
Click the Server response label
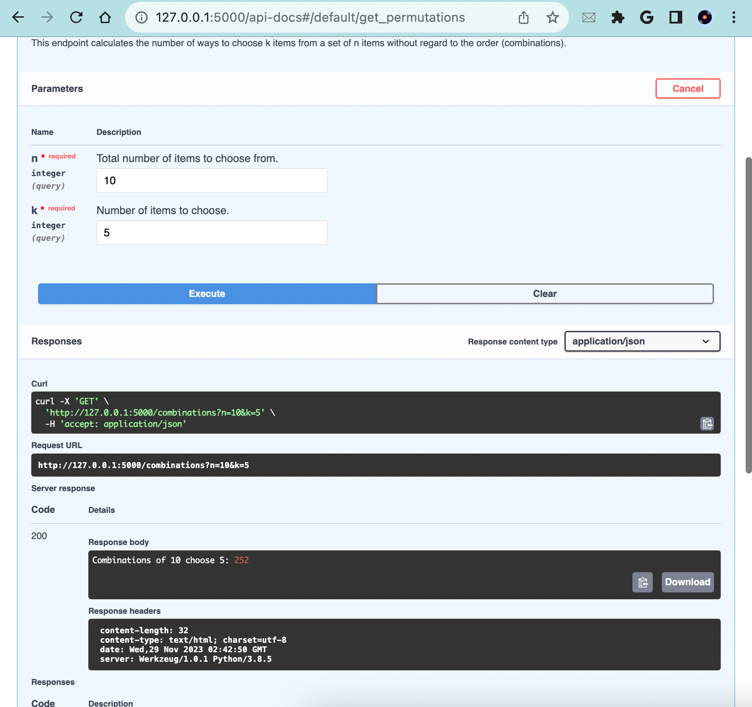pyautogui.click(x=63, y=488)
